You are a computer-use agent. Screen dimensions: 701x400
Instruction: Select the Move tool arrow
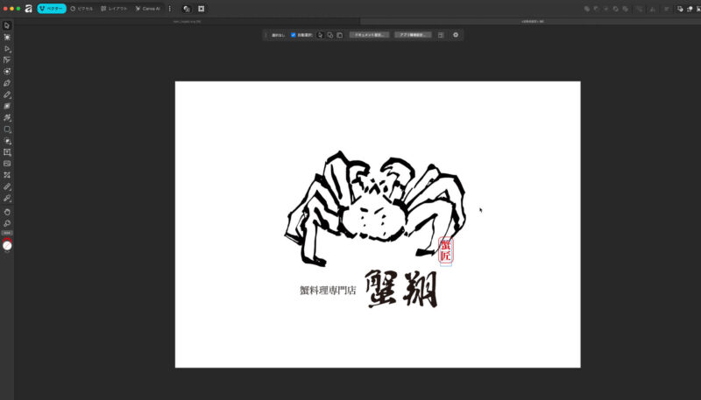click(x=7, y=25)
